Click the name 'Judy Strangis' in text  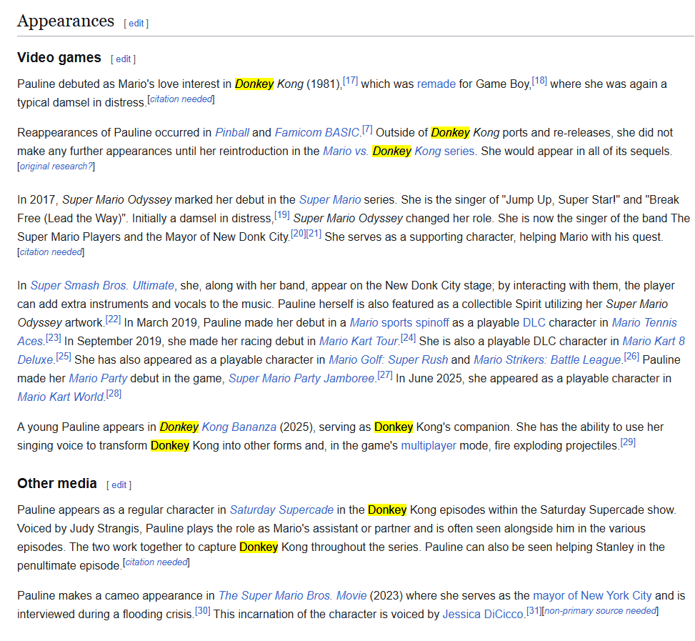click(105, 529)
